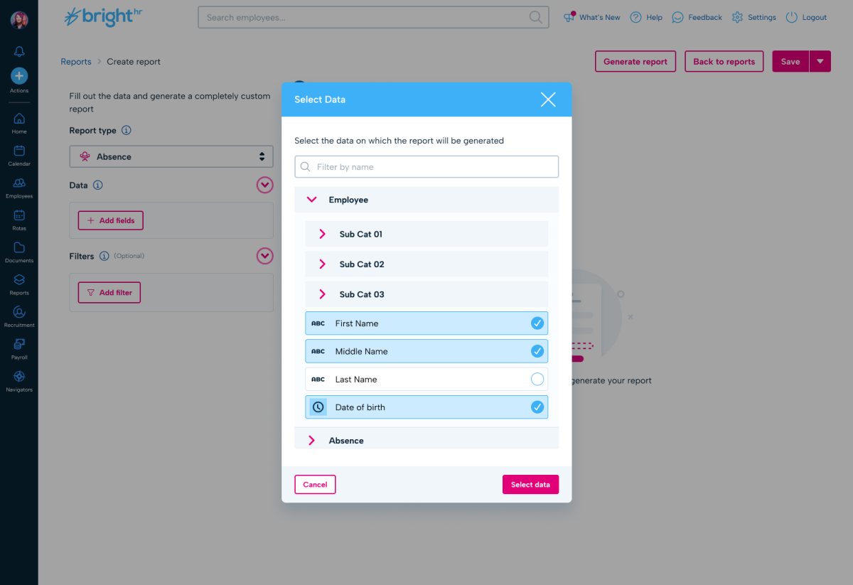Click the Back to reports button

coord(724,61)
